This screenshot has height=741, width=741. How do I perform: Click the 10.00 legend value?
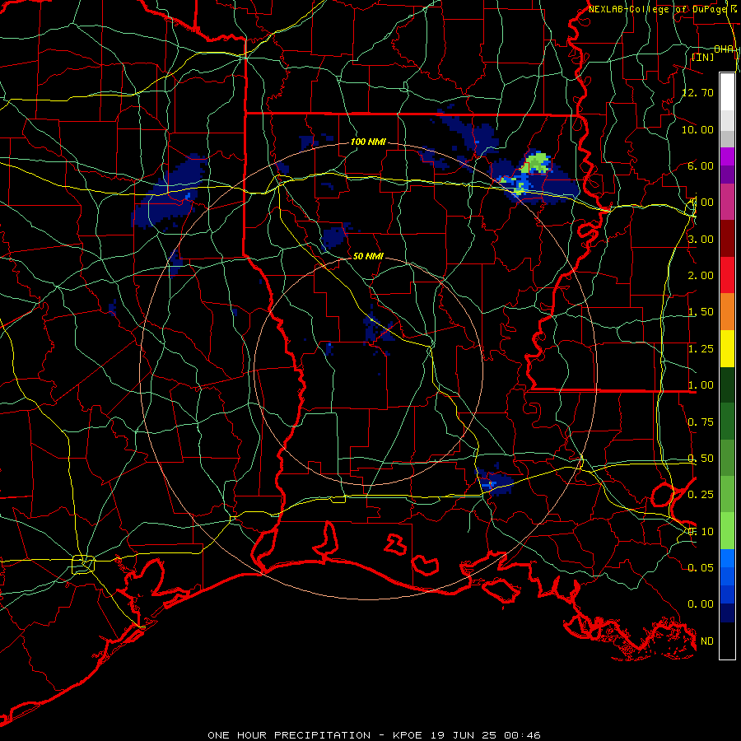point(697,129)
